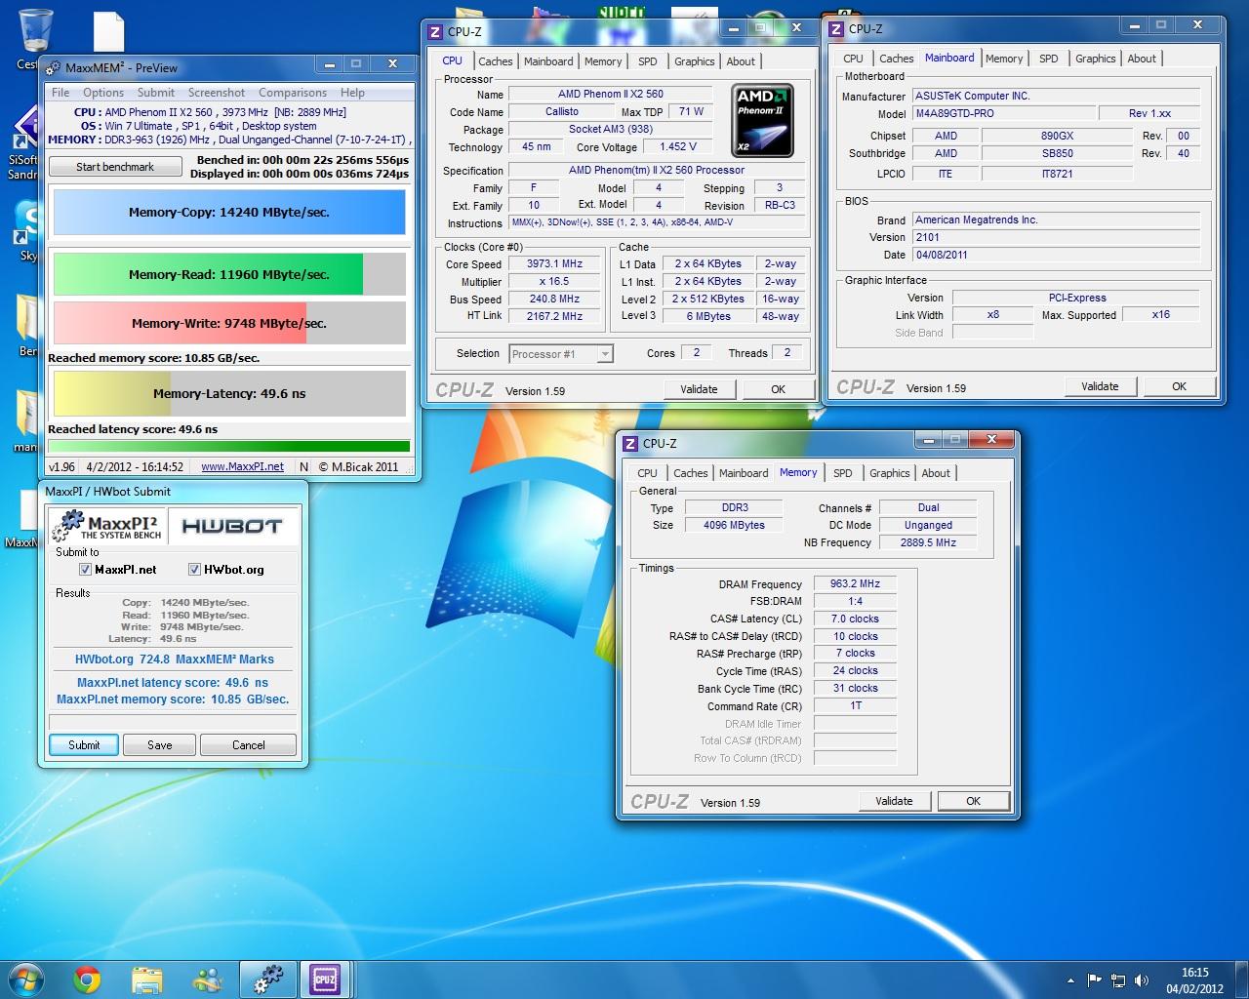Click the Memory-Write result bar
The width and height of the screenshot is (1249, 999).
coord(229,323)
